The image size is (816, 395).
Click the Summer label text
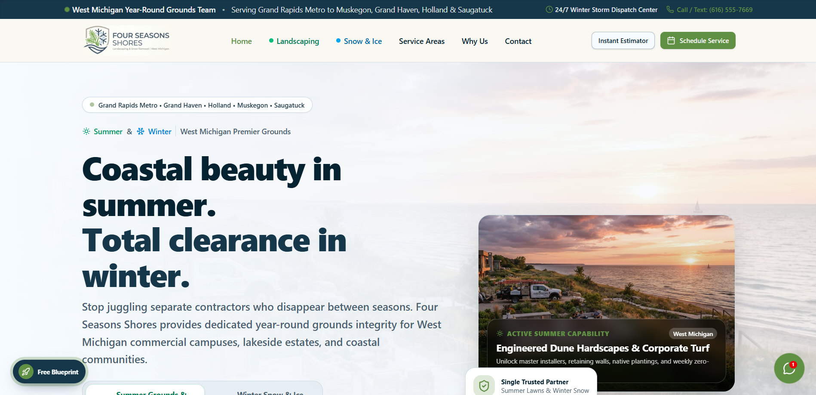(108, 131)
